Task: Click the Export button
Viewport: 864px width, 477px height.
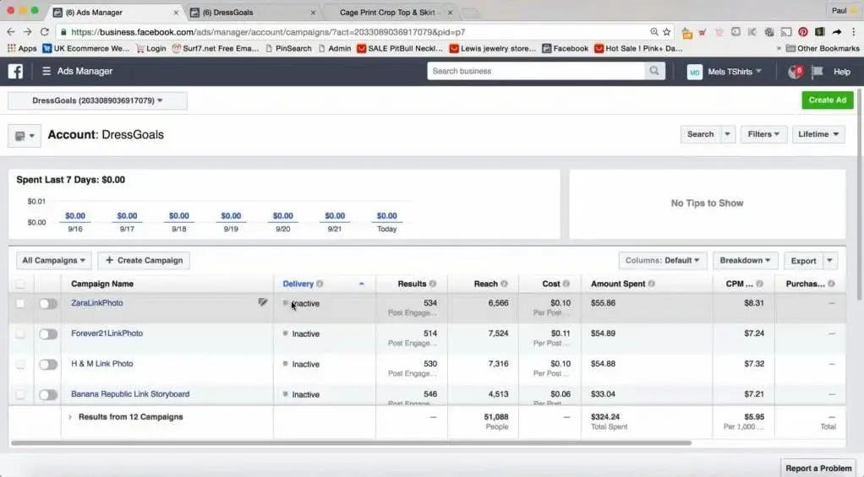Action: click(x=803, y=260)
